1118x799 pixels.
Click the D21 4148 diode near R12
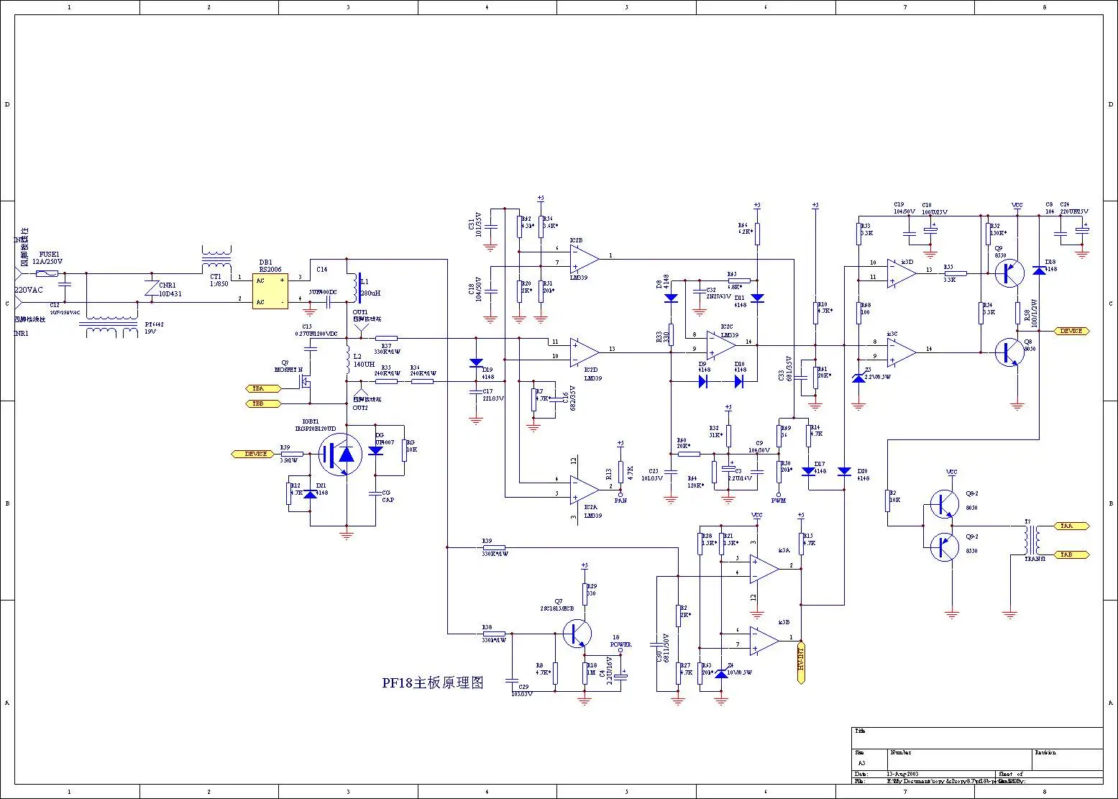(x=311, y=494)
